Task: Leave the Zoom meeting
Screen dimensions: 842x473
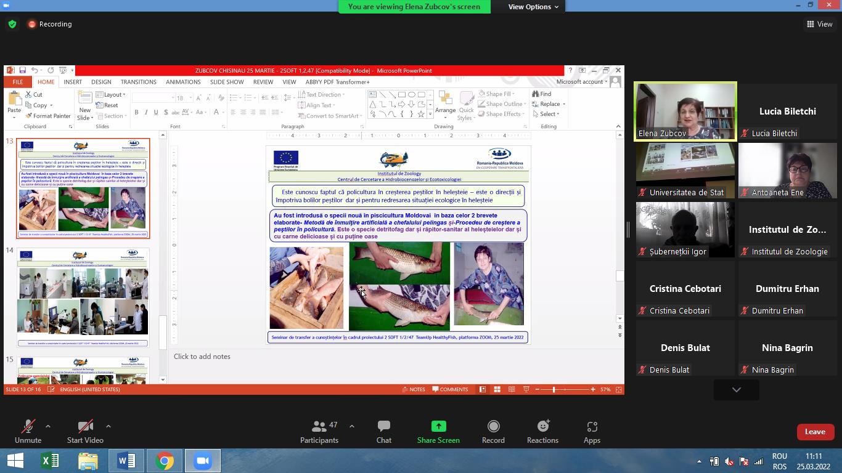Action: [x=814, y=432]
